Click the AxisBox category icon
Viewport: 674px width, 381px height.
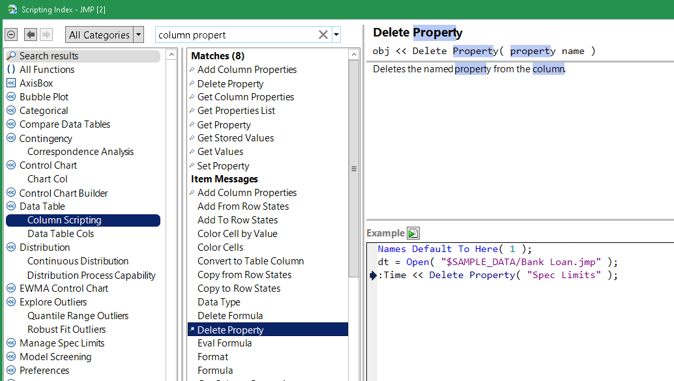tap(11, 83)
